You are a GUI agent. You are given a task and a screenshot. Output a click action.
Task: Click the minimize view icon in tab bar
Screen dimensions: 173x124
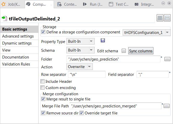pos(163,3)
